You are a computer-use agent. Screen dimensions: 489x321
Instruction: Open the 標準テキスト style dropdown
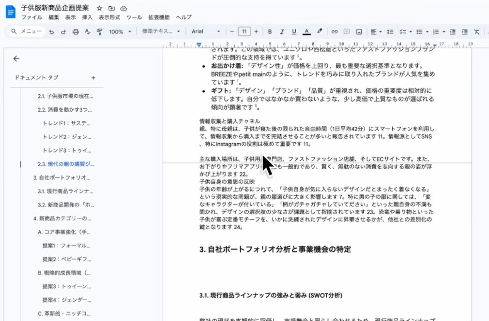tap(161, 31)
